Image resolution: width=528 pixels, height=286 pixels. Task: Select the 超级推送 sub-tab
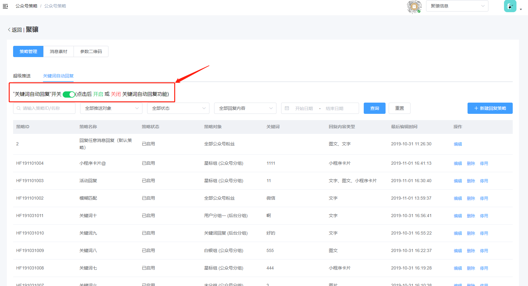[22, 76]
